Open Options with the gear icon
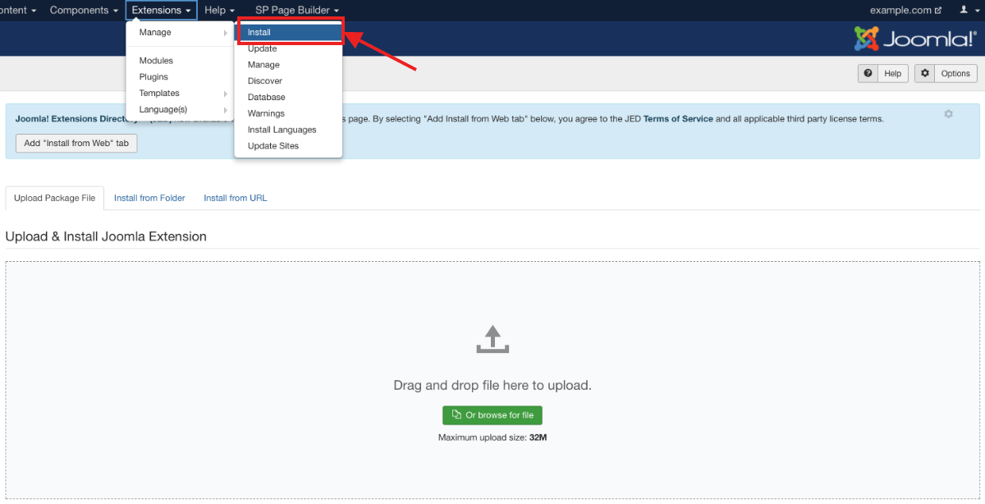This screenshot has width=985, height=504. (x=946, y=73)
